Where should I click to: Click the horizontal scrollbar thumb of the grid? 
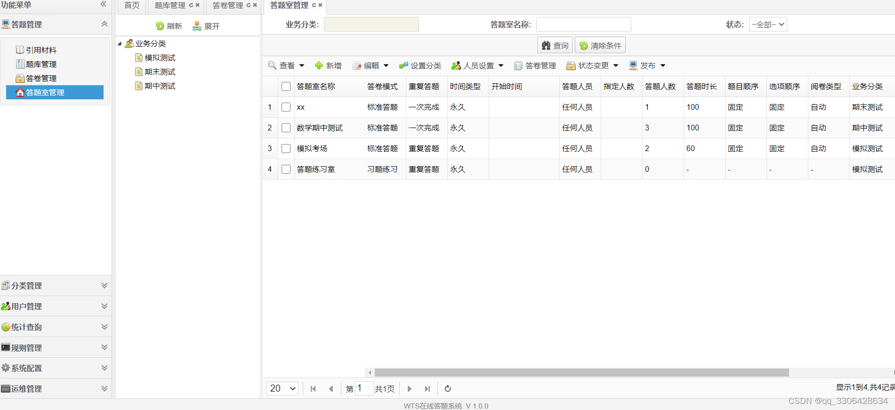tap(581, 372)
